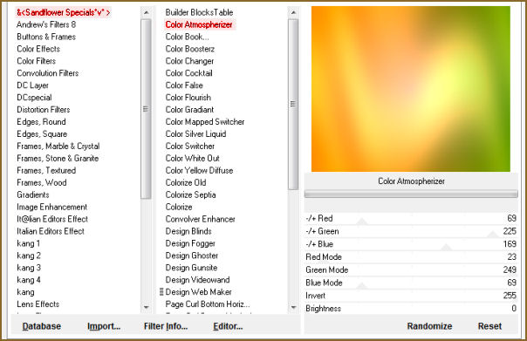Viewport: 527px width, 341px height.
Task: Choose Color Gradiant filter
Action: click(189, 110)
